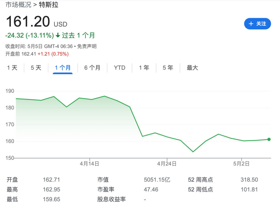This screenshot has height=208, width=280.
Task: Open the 市场概况 breadcrumb link
Action: 18,5
